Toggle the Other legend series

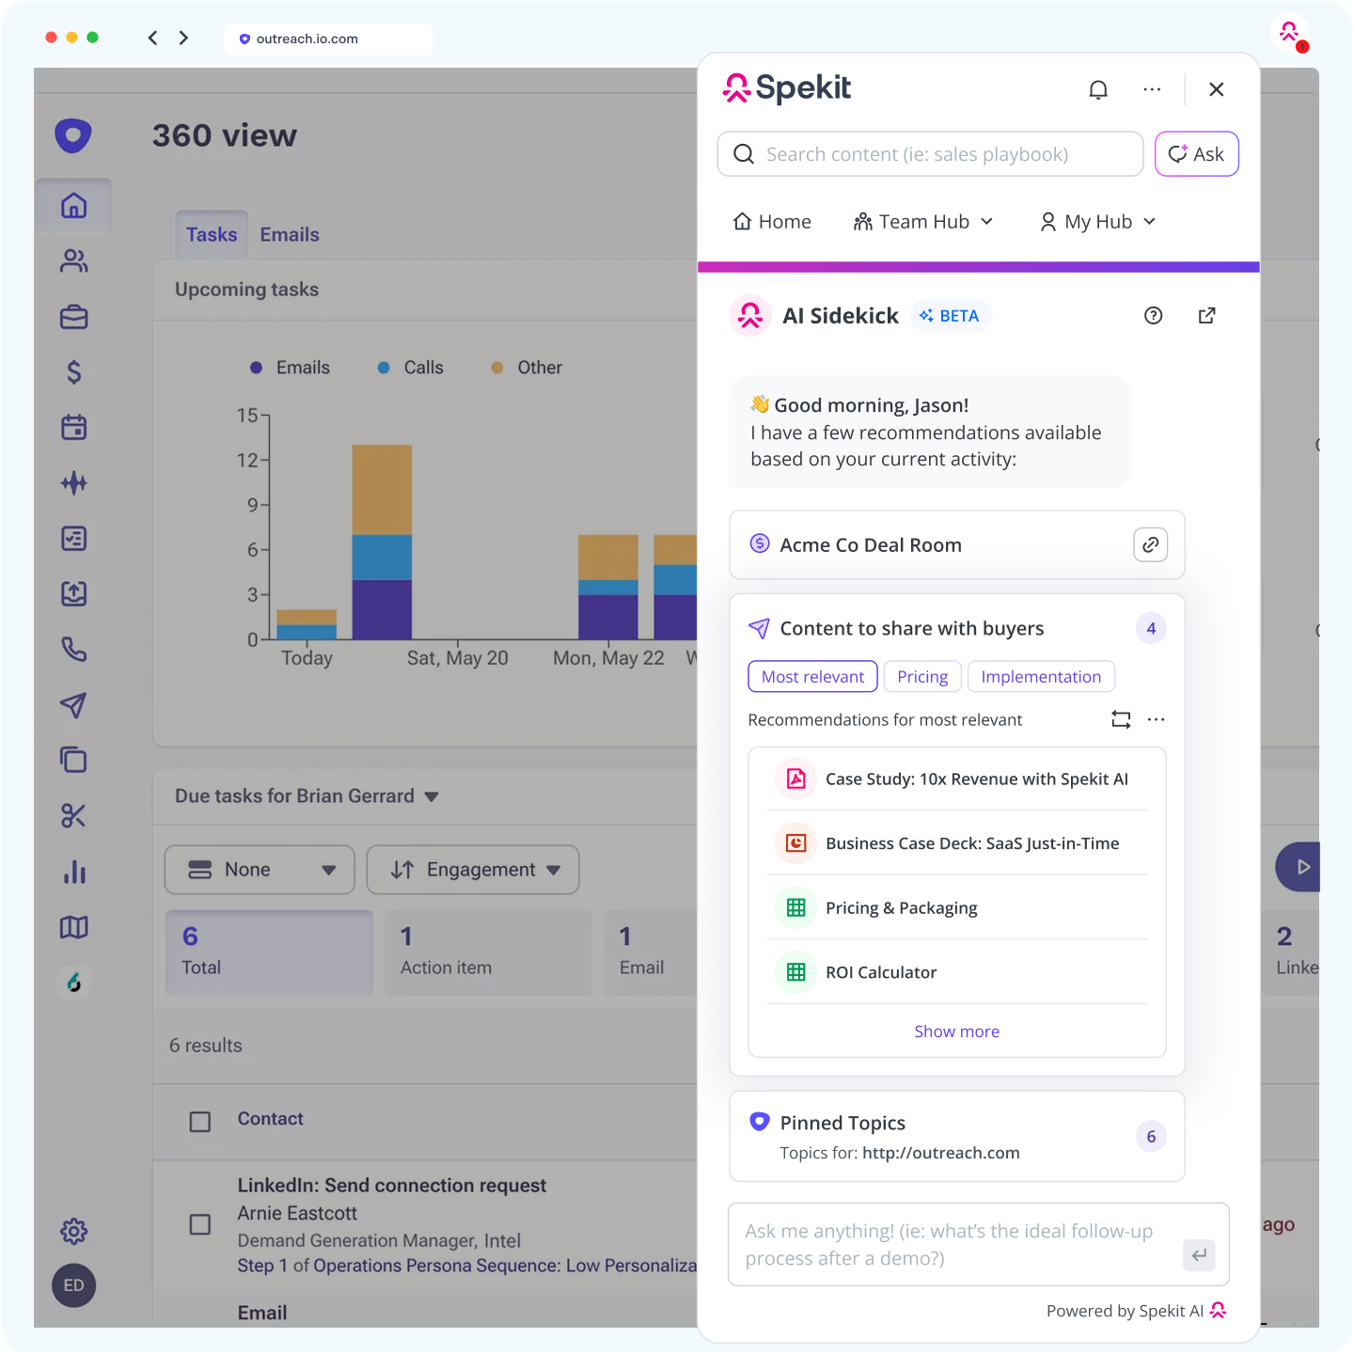point(527,368)
